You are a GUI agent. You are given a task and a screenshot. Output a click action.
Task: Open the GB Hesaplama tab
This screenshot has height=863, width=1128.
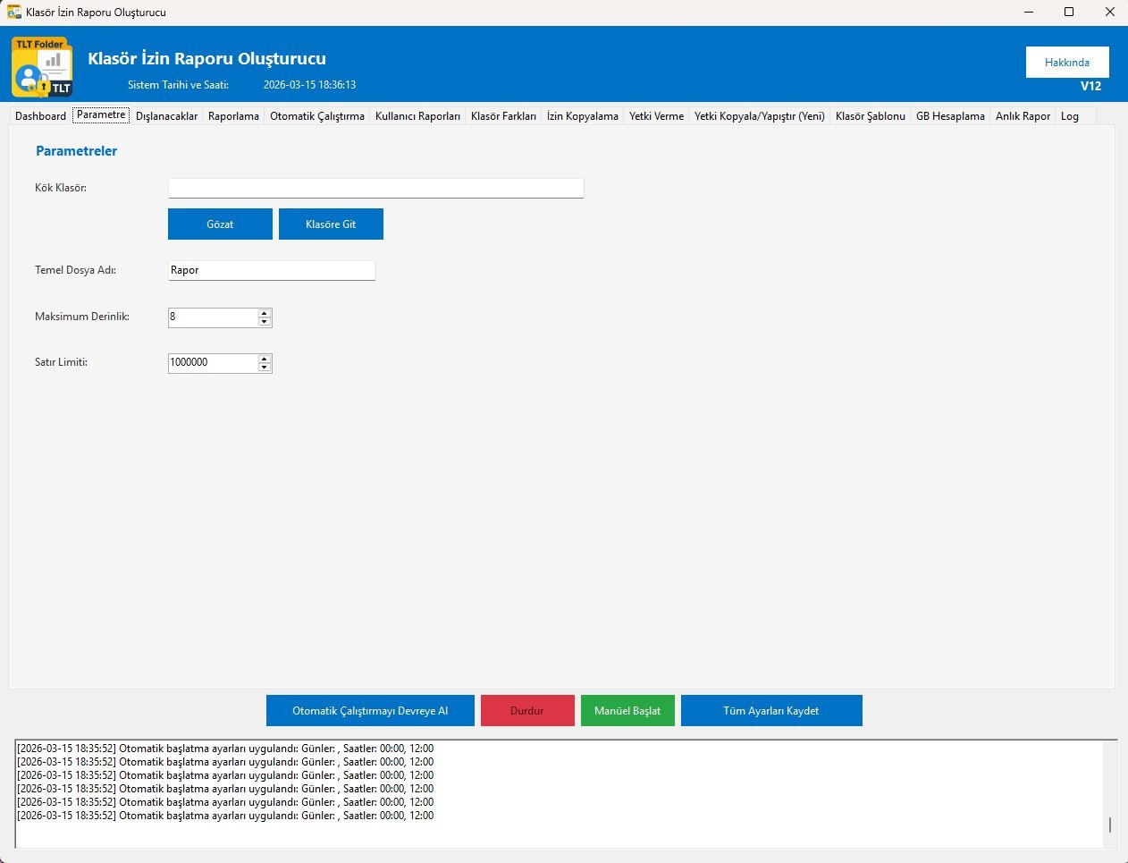tap(950, 116)
